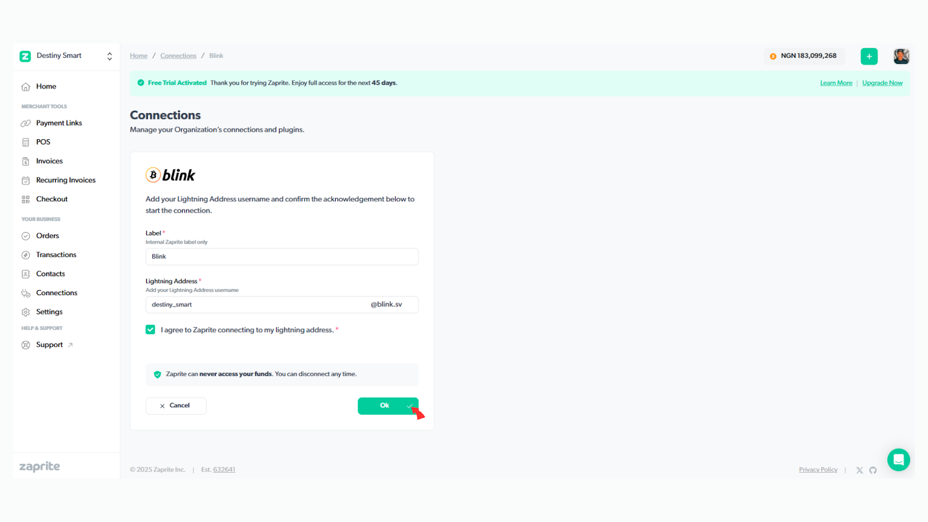928x522 pixels.
Task: Expand the Destiny Smart organization switcher
Action: (110, 56)
